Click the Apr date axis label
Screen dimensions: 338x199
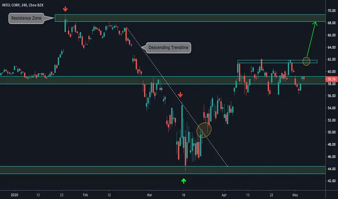(x=224, y=195)
